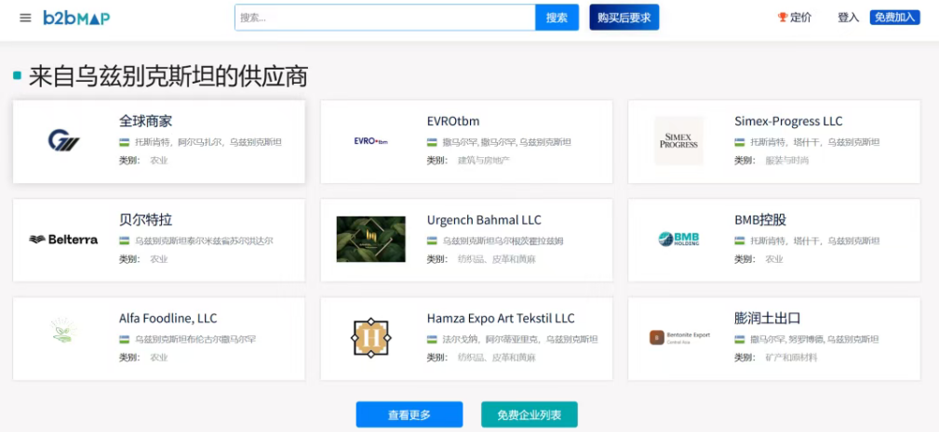Click the 登入 login link
Image resolution: width=939 pixels, height=432 pixels.
click(848, 18)
